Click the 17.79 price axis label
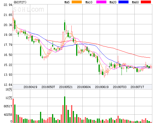 click(8, 45)
